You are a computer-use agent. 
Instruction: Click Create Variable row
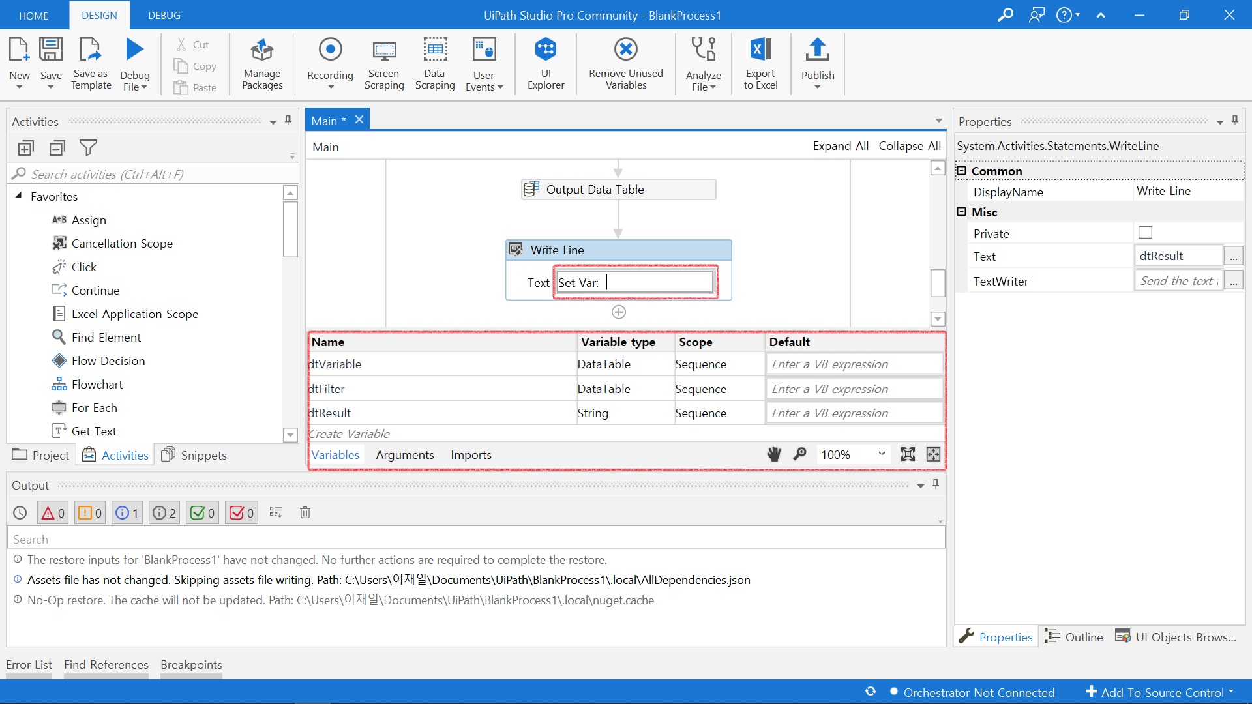point(626,433)
